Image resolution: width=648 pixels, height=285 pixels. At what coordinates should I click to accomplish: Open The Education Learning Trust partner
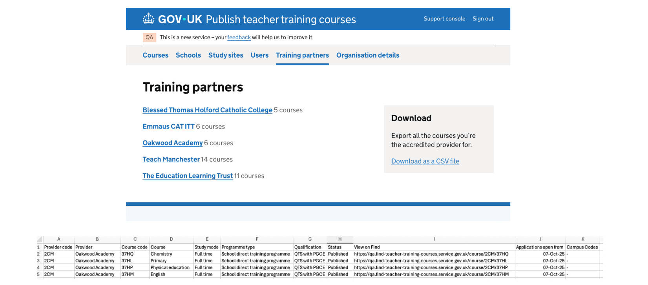pyautogui.click(x=188, y=176)
